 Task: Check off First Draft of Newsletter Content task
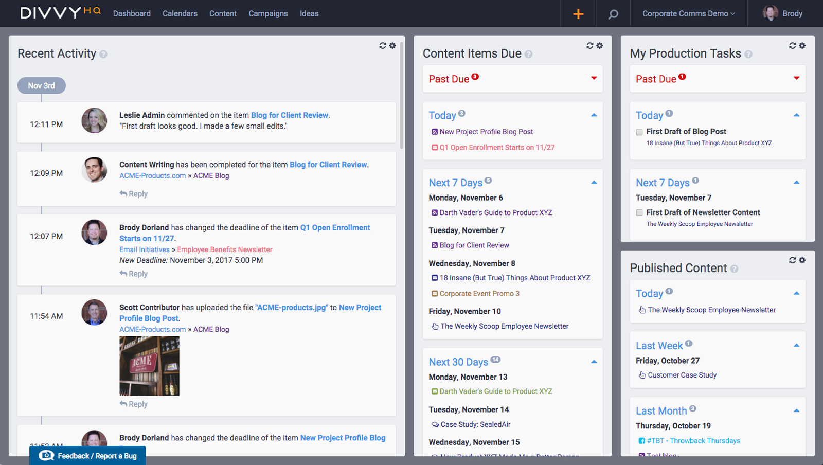[639, 212]
